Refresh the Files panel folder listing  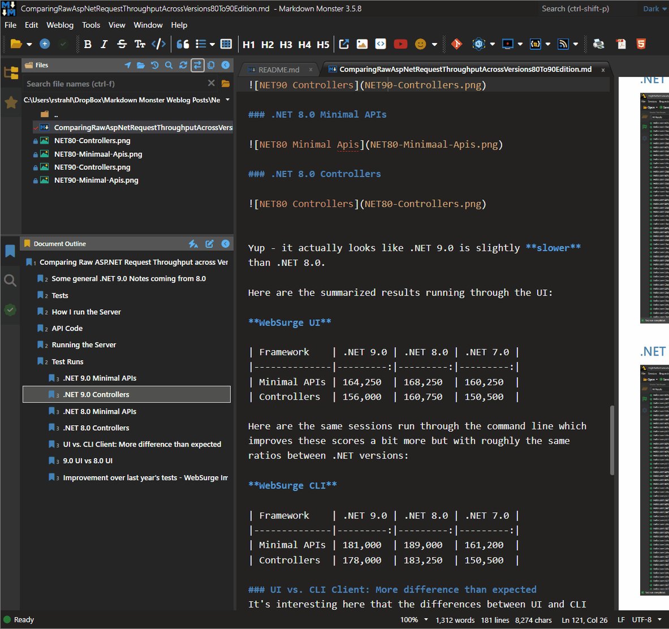click(x=183, y=65)
